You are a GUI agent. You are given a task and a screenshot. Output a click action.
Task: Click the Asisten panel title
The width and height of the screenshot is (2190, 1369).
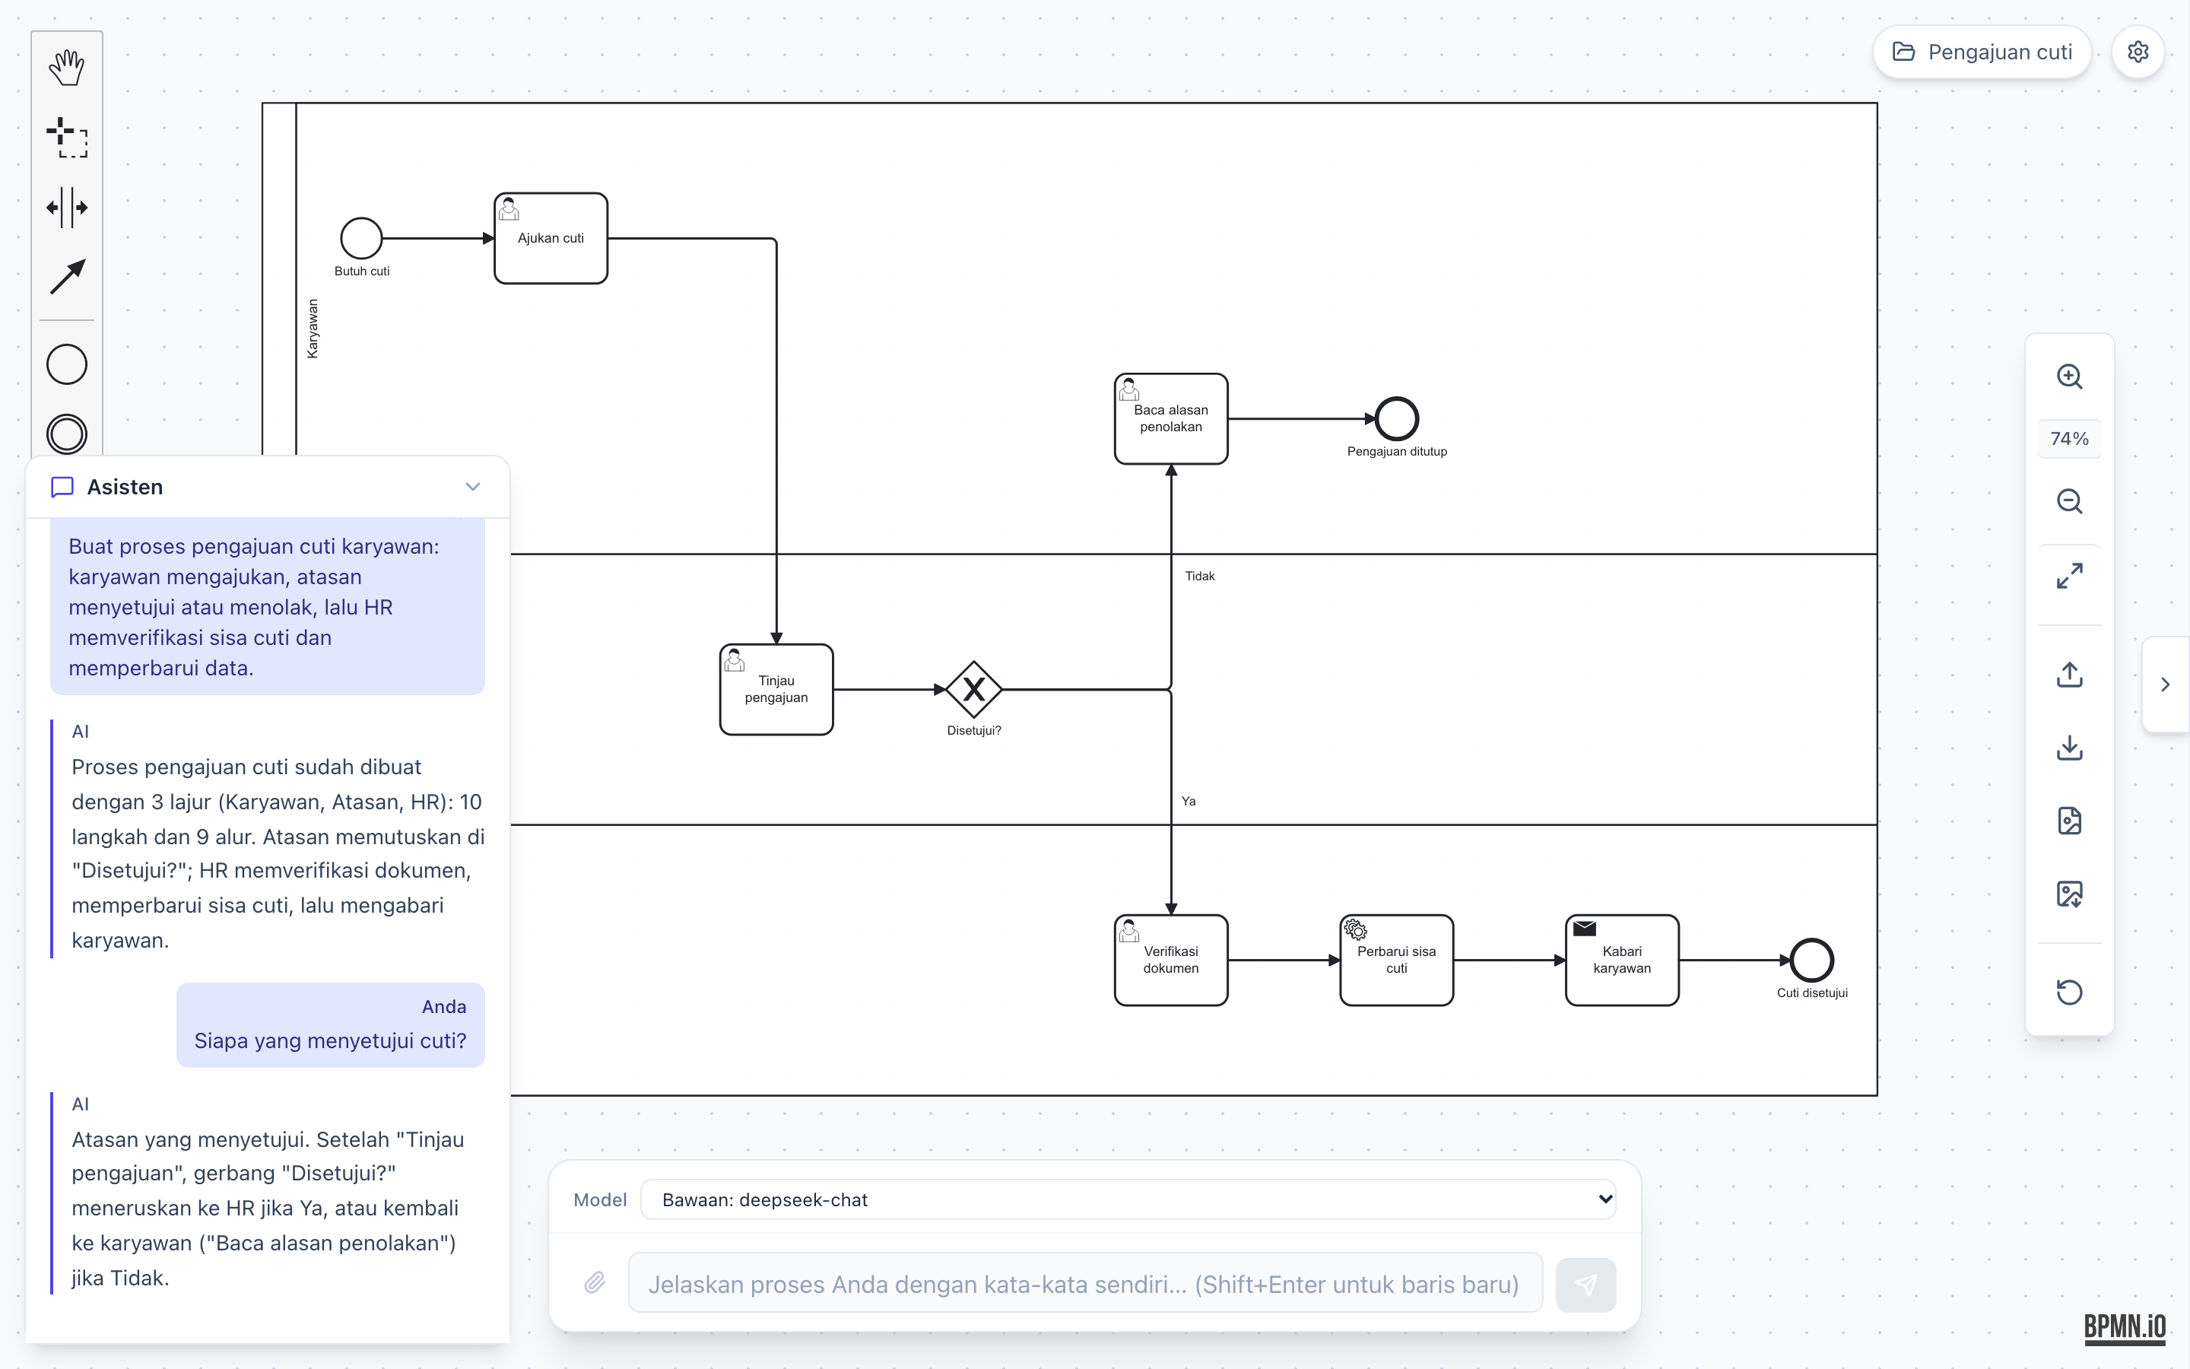125,487
